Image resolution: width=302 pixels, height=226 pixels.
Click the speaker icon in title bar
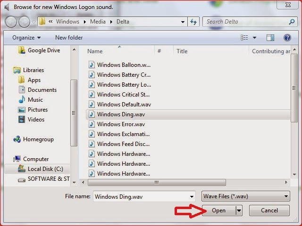pyautogui.click(x=7, y=7)
